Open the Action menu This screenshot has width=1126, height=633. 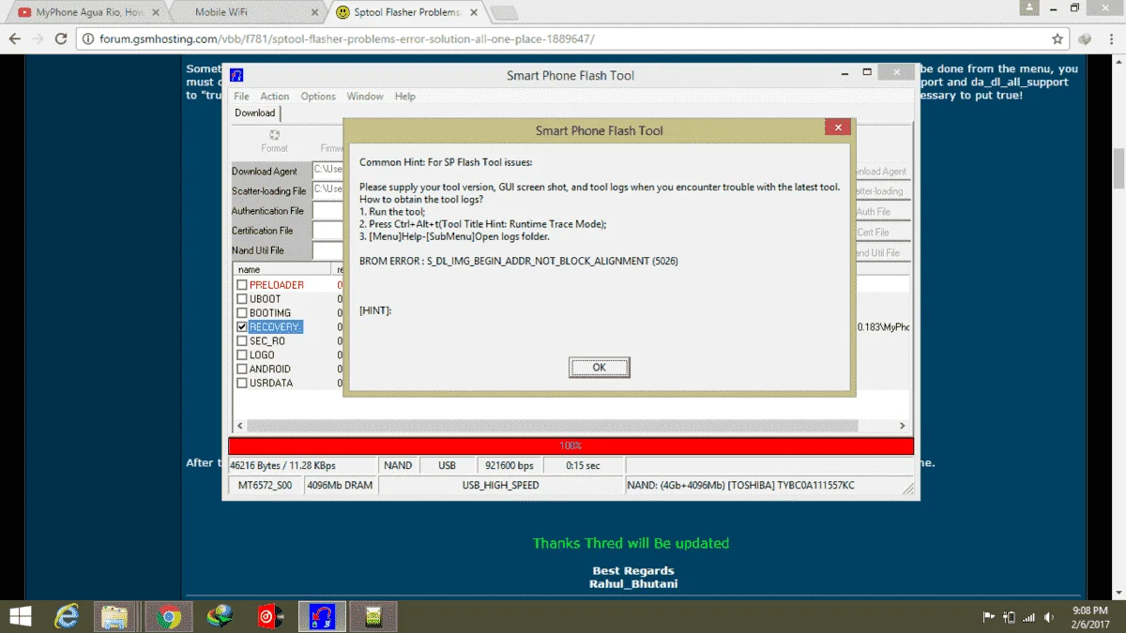coord(275,97)
